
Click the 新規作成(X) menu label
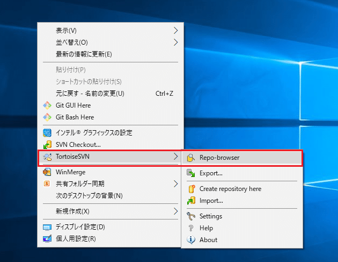(x=72, y=211)
